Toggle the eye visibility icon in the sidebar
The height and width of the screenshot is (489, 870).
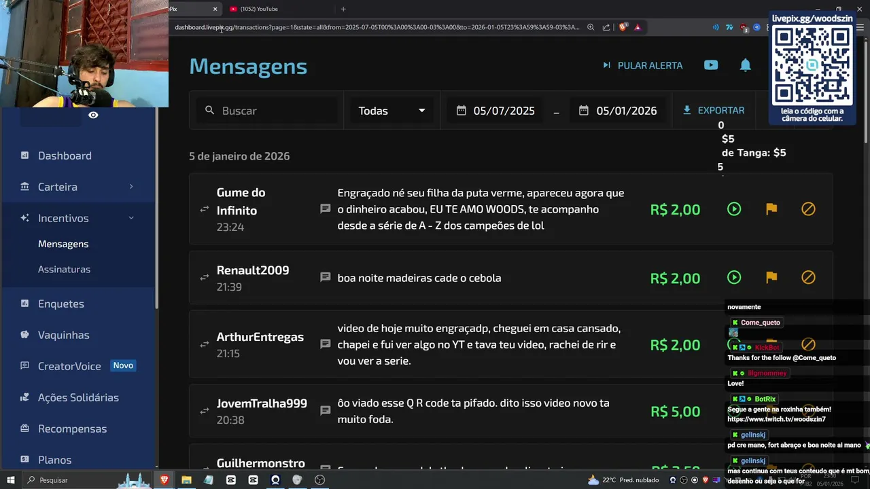click(x=93, y=115)
